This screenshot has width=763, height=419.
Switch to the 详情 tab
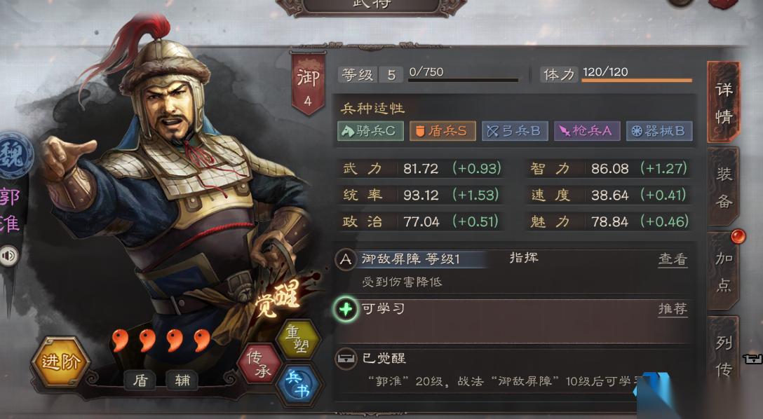724,102
